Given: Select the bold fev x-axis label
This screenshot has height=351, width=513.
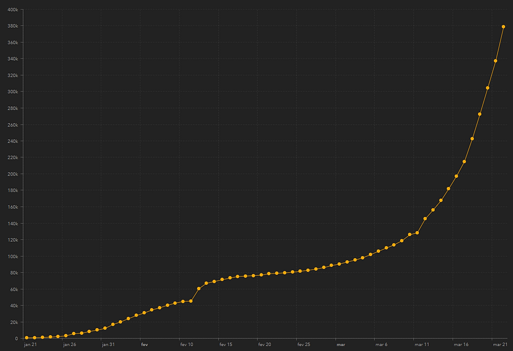Looking at the screenshot, I should point(144,345).
